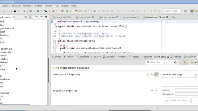Open the Help menu

(74, 6)
